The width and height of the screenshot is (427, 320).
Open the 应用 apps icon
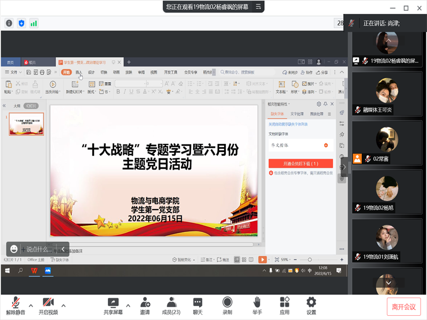coord(284,302)
